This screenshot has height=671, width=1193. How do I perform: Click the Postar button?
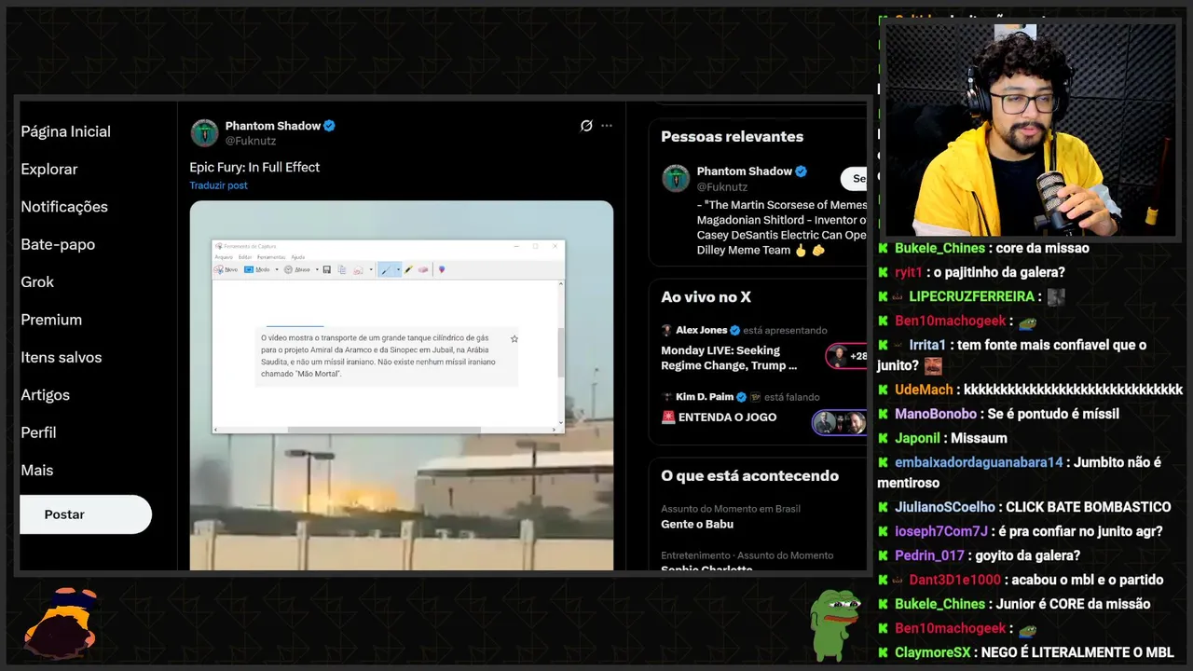click(86, 514)
